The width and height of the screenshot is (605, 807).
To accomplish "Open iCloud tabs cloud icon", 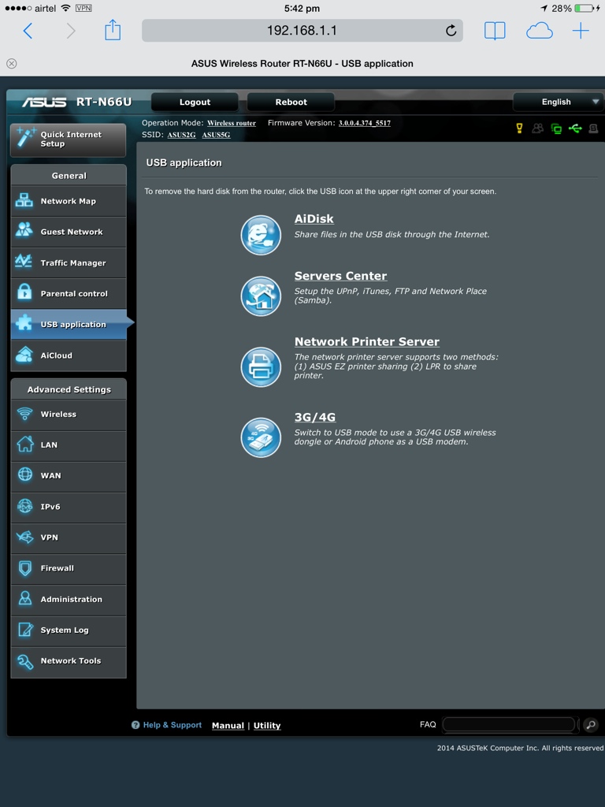I will (539, 32).
